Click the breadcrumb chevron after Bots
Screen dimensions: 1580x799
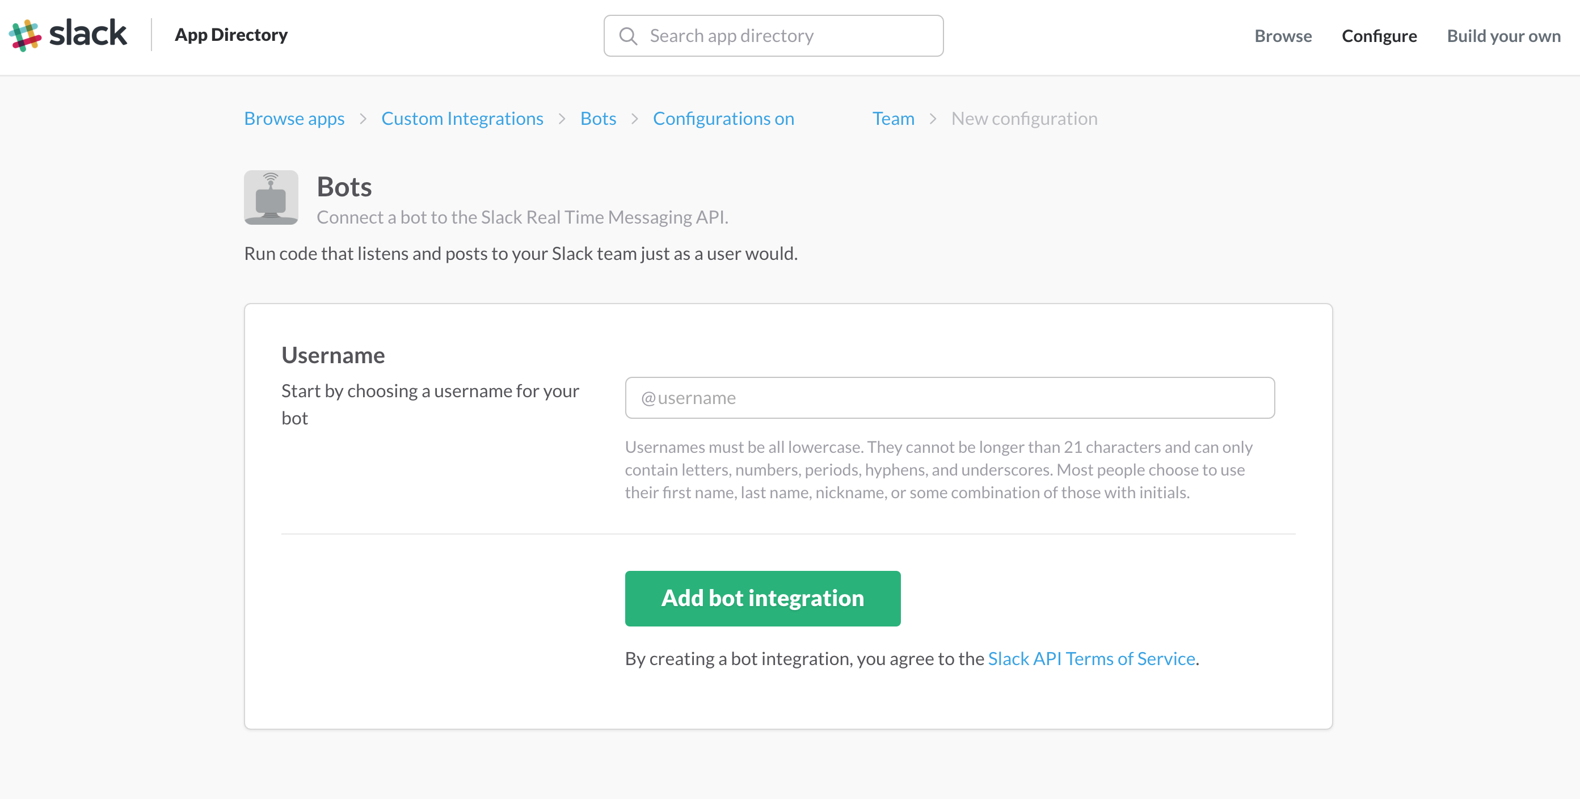point(634,119)
